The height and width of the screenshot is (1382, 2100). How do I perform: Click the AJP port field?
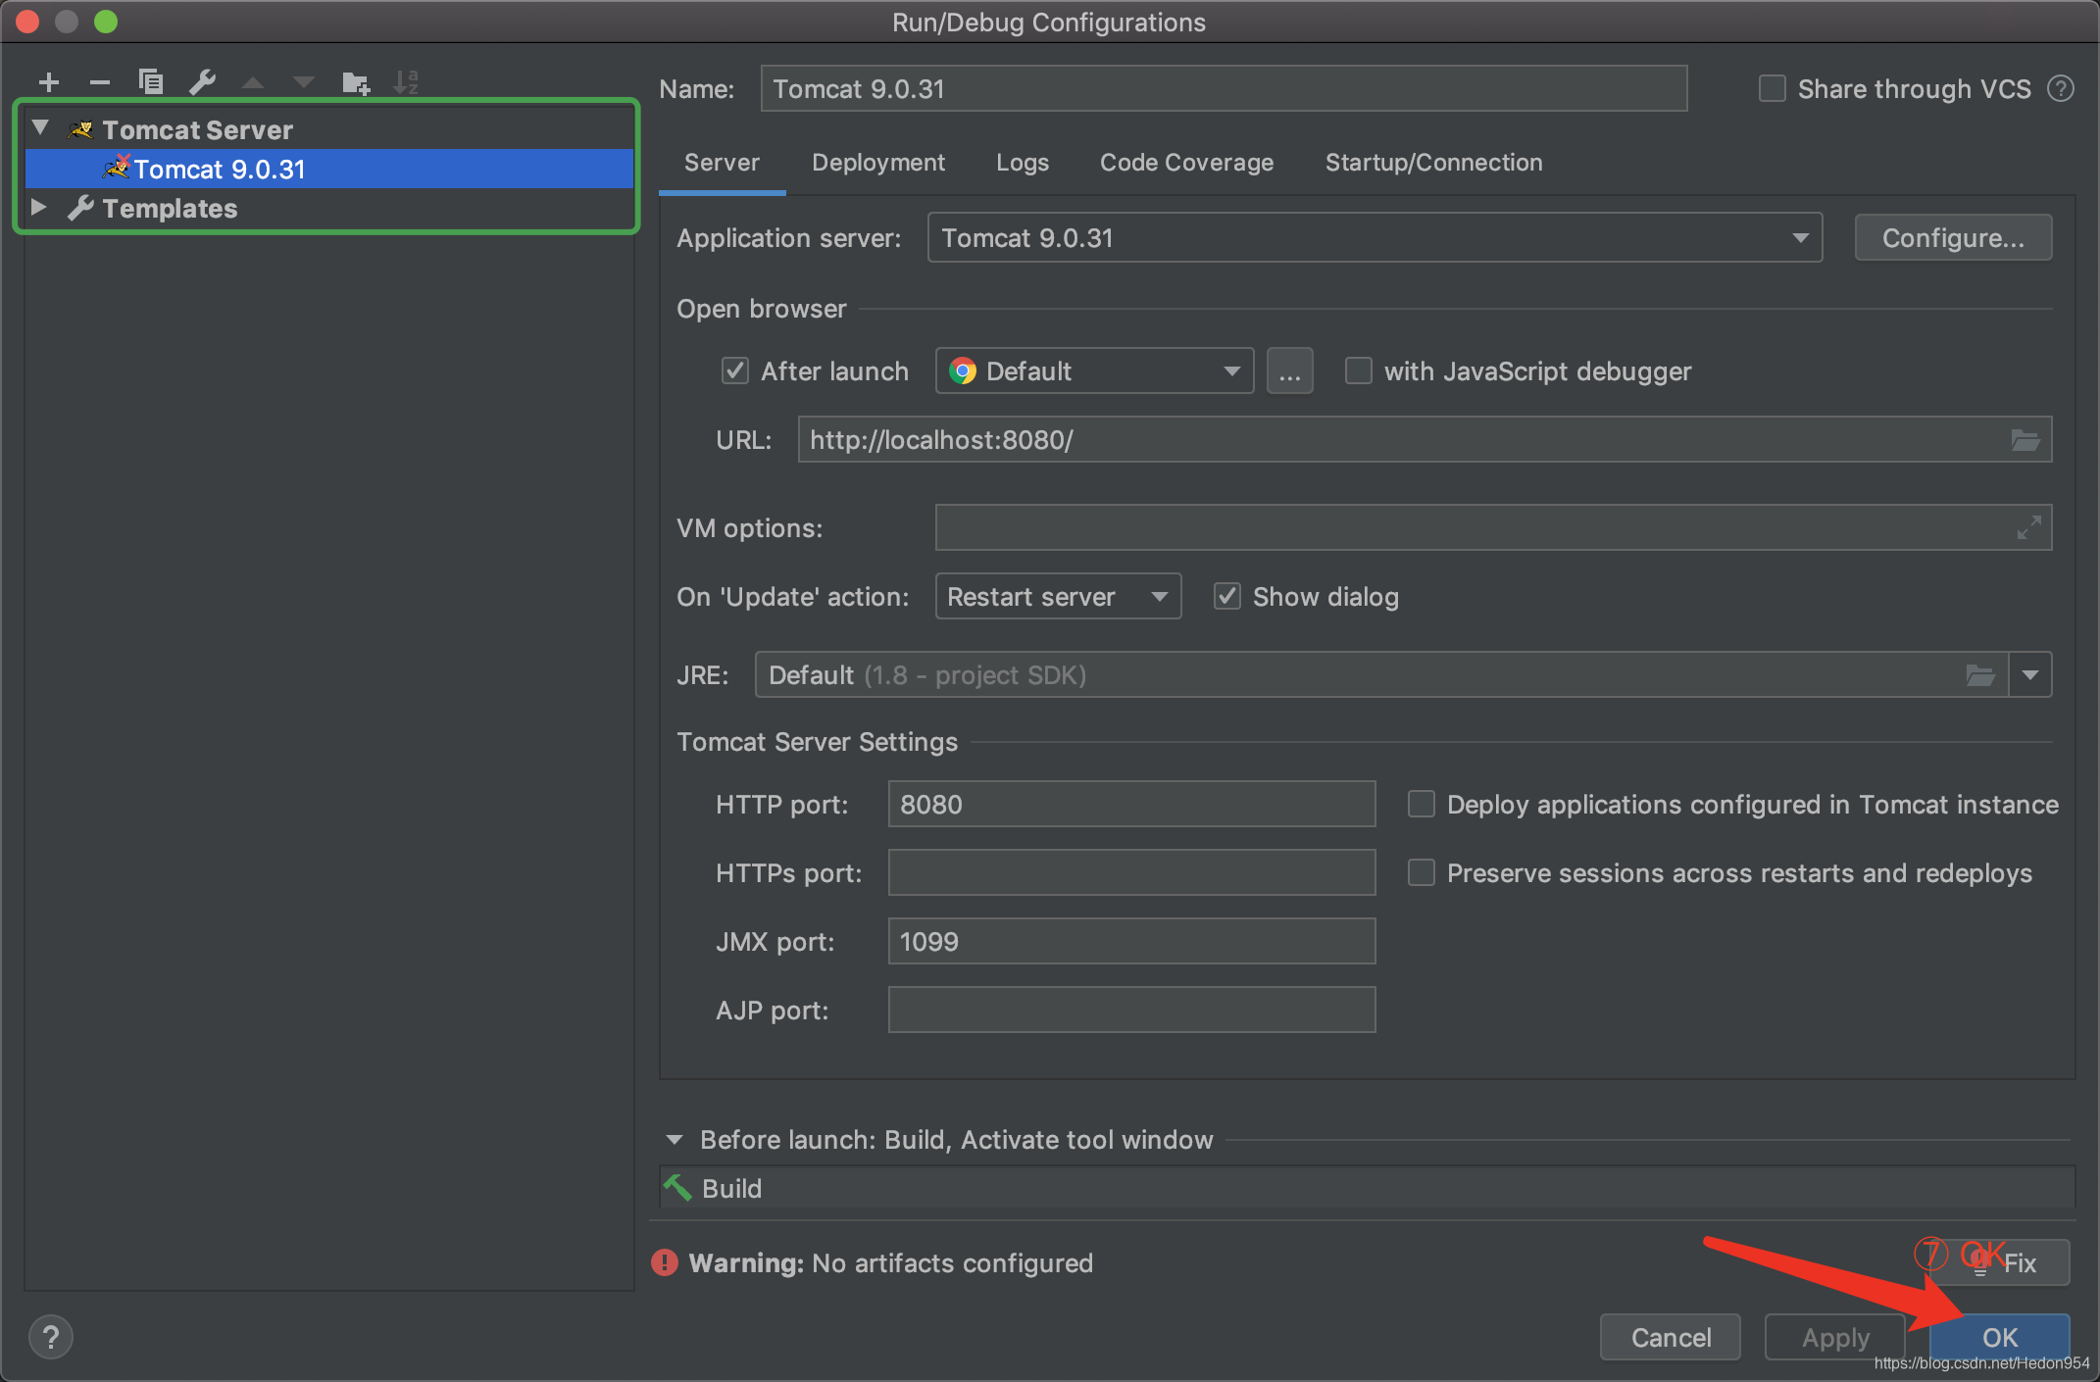(x=1131, y=1010)
